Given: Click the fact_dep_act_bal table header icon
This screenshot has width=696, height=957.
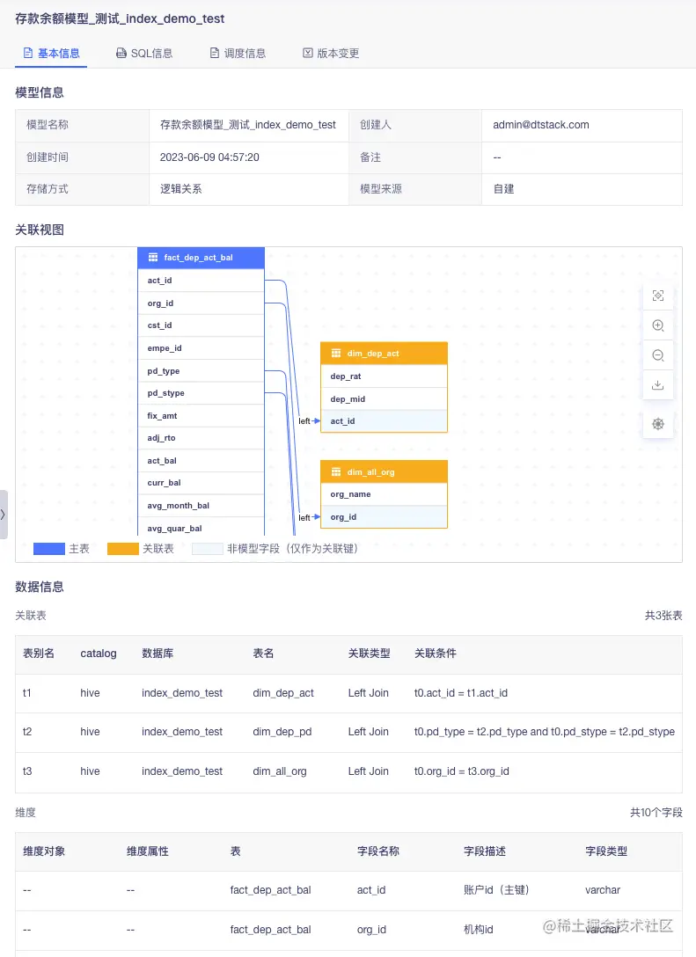Looking at the screenshot, I should point(153,258).
